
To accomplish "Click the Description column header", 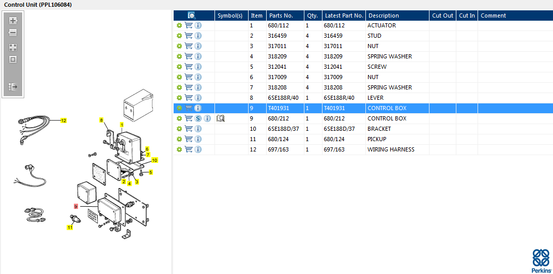I will click(397, 16).
